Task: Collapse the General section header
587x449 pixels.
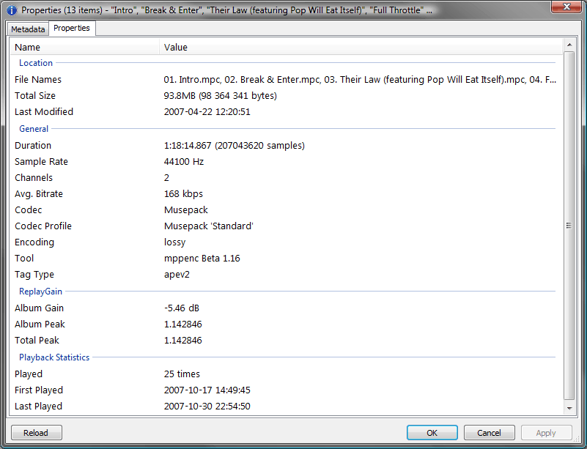Action: [x=34, y=129]
